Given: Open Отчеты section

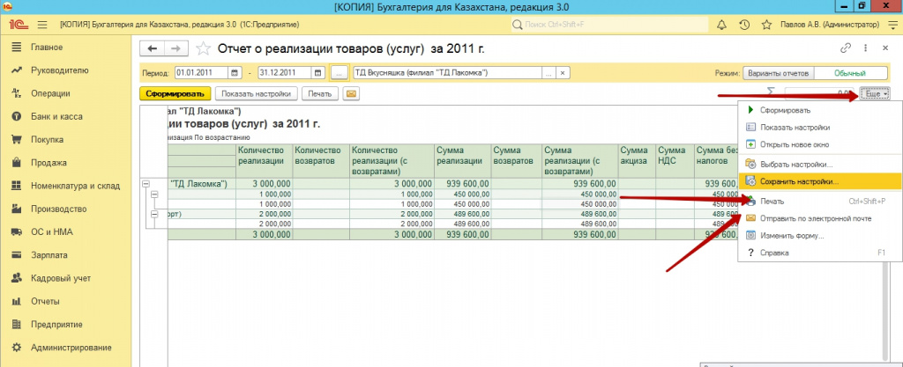Looking at the screenshot, I should [x=65, y=302].
